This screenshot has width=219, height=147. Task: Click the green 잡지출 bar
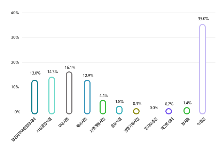pos(187,111)
